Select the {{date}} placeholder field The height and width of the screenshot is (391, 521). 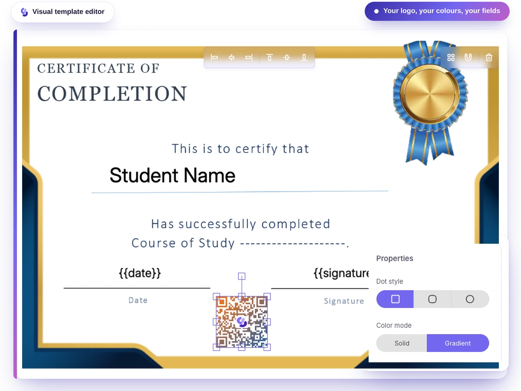(140, 273)
